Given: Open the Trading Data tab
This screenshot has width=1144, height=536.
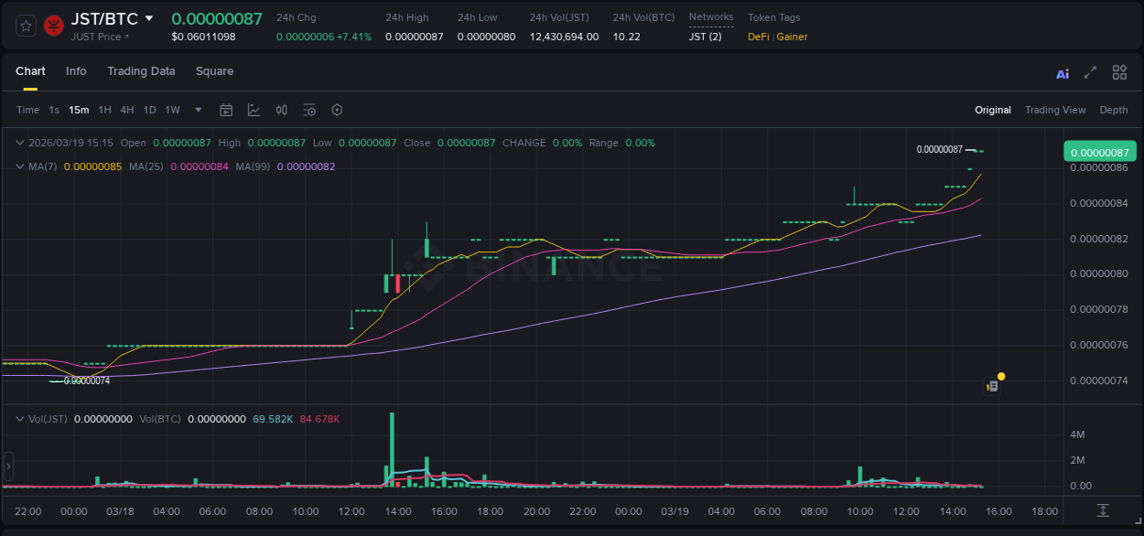Looking at the screenshot, I should (x=141, y=71).
